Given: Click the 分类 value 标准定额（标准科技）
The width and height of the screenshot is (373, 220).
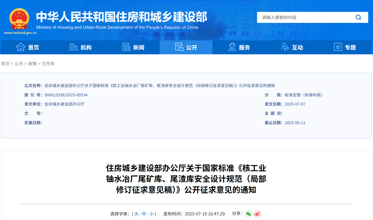Looking at the screenshot, I should [x=305, y=95].
